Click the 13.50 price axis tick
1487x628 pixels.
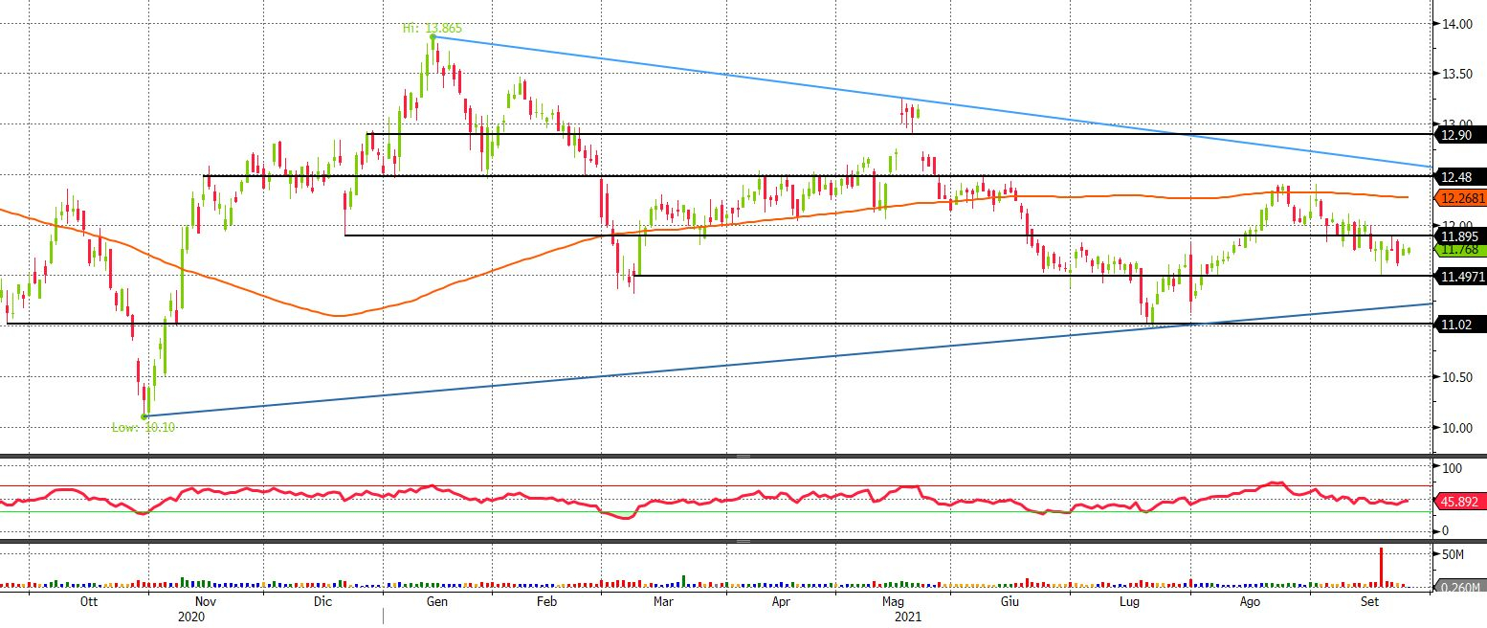pos(1456,75)
